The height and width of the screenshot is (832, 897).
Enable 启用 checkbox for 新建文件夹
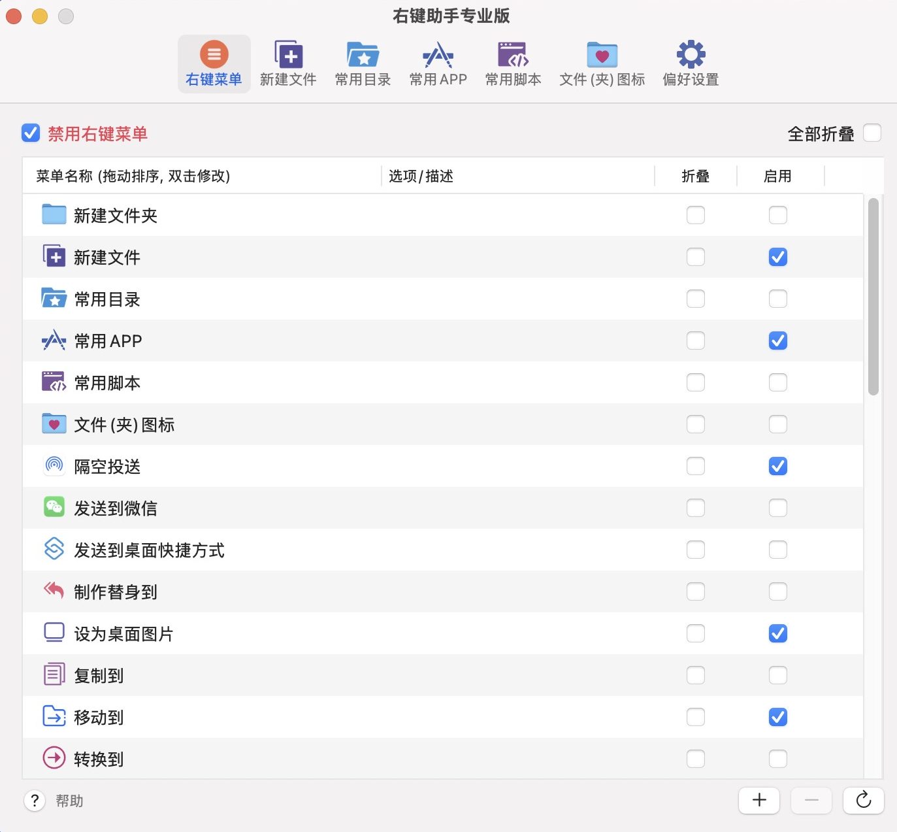tap(777, 215)
